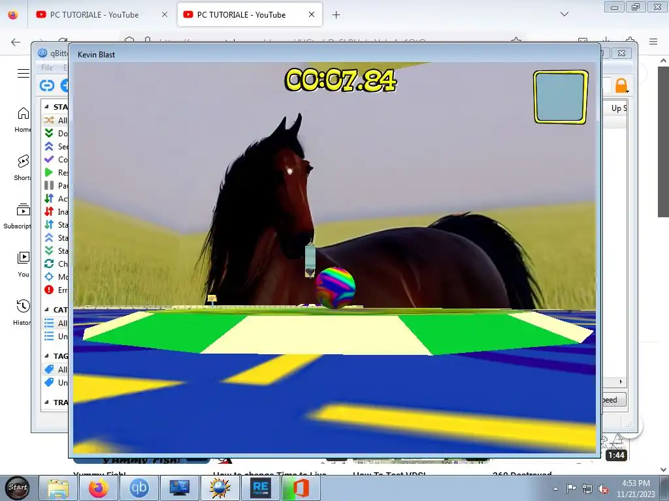Select the Seeding status filter in qBittorrent
This screenshot has width=669, height=501.
click(x=56, y=147)
